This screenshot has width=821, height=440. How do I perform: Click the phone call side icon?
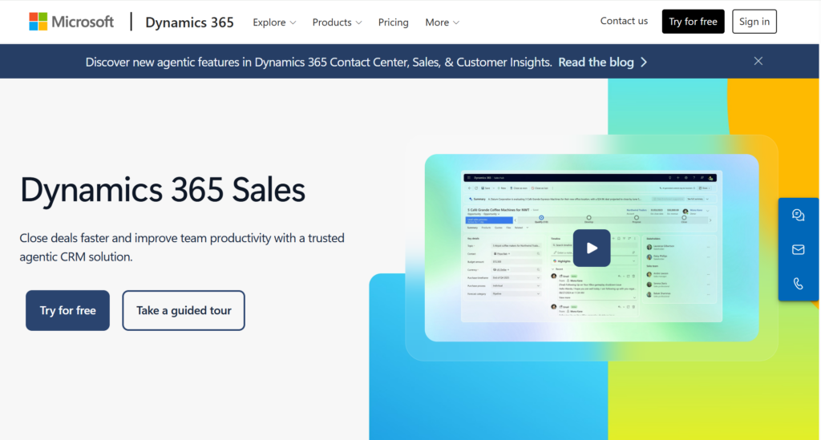coord(798,284)
